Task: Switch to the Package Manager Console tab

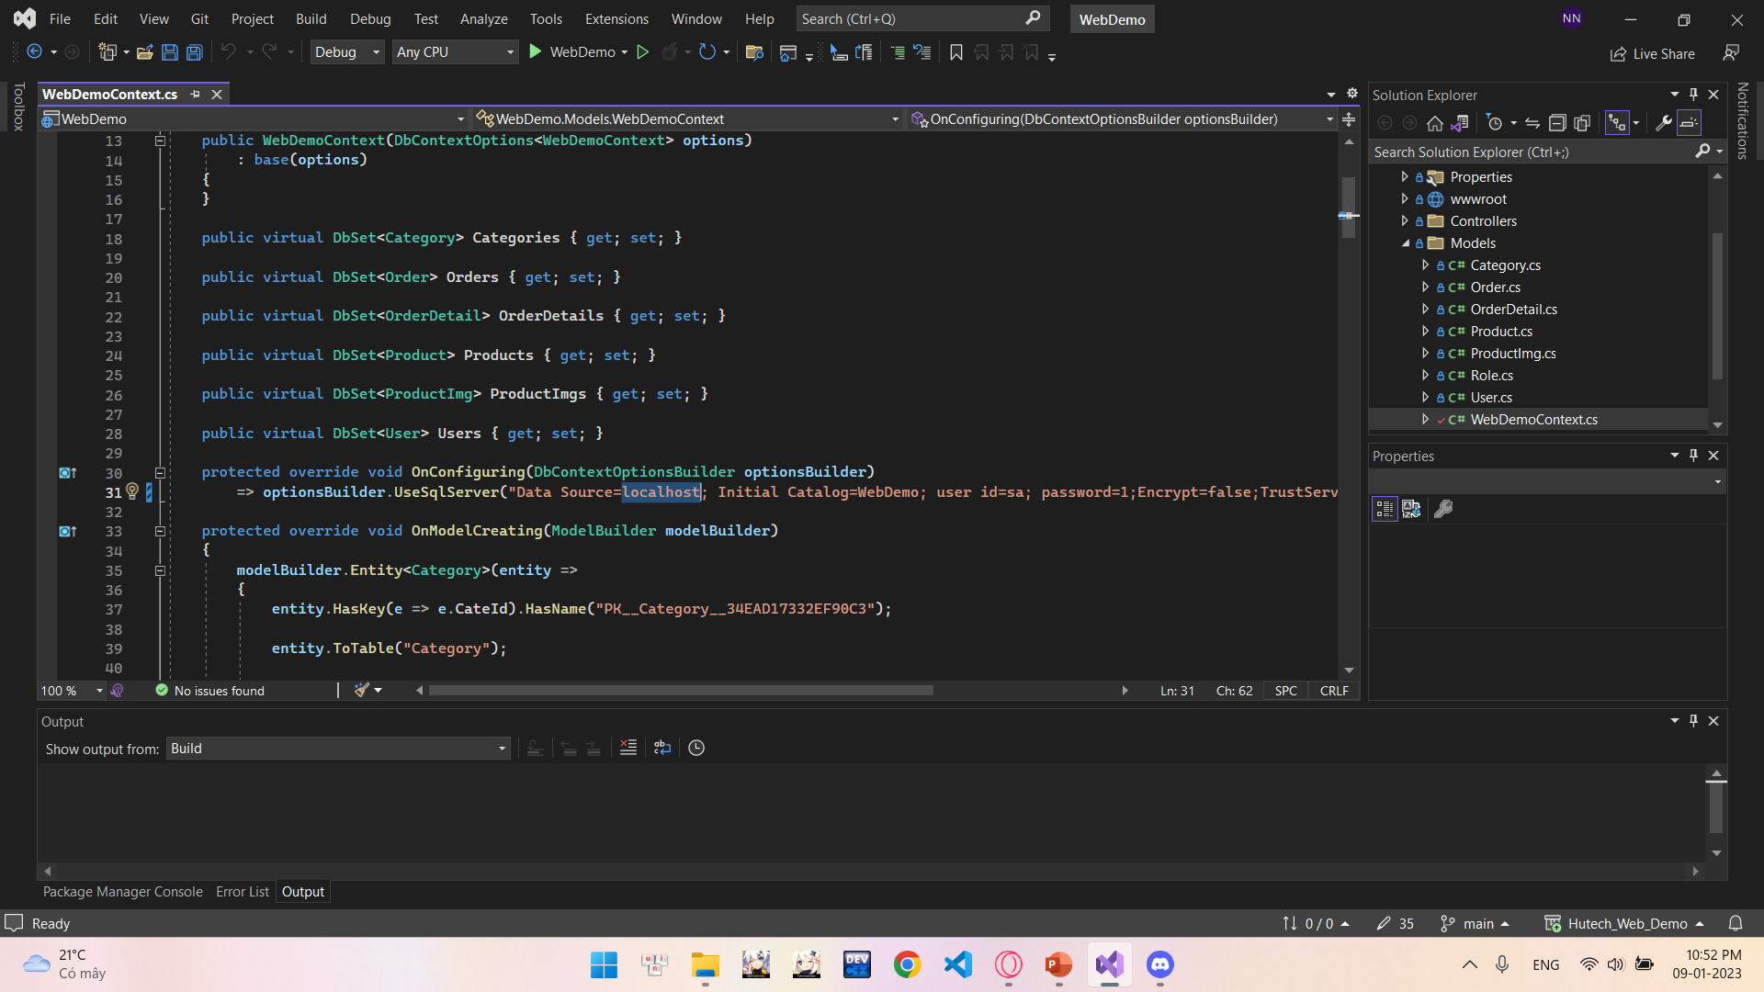Action: 123,892
